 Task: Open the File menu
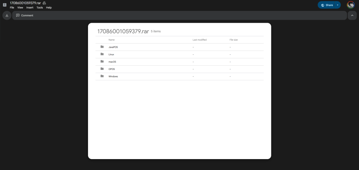tap(12, 7)
